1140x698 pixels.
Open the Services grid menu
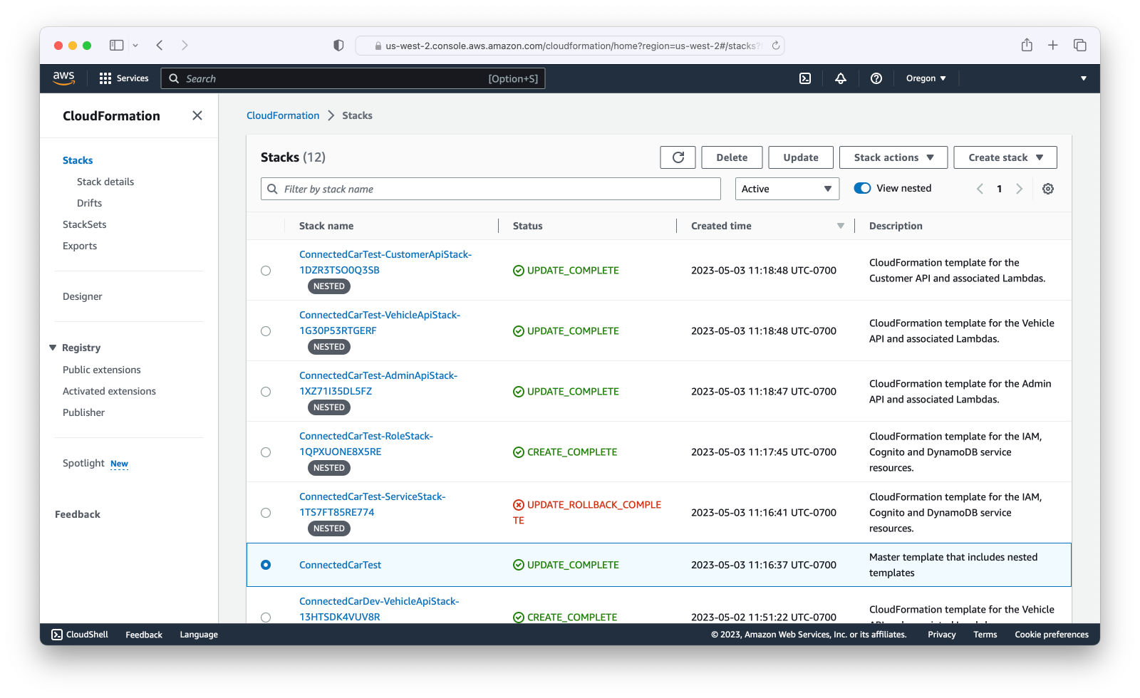[124, 78]
